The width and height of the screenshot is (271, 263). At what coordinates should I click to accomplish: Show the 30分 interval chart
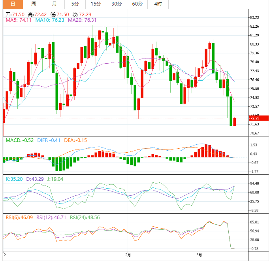117,4
